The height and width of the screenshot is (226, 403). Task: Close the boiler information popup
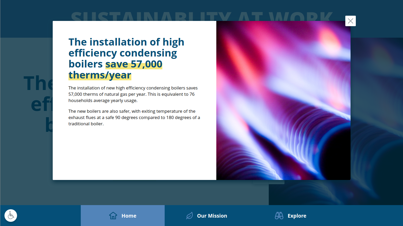[350, 21]
